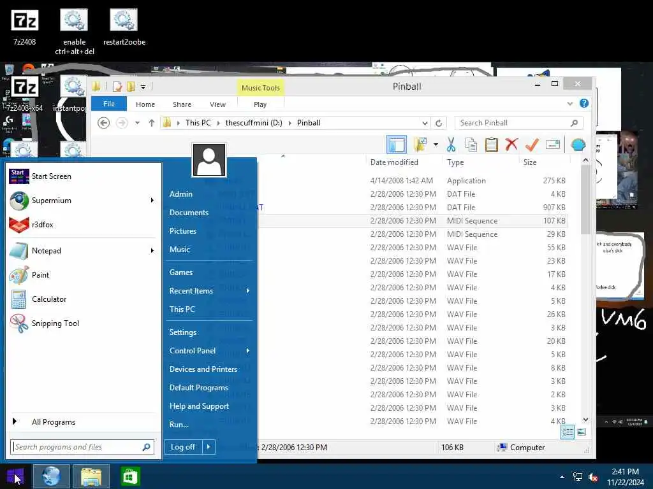The height and width of the screenshot is (489, 653).
Task: Open the folder options dropdown arrow in toolbar
Action: coord(436,145)
